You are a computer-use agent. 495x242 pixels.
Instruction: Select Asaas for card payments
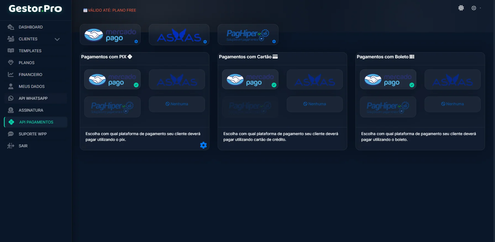coord(315,80)
